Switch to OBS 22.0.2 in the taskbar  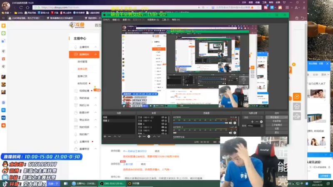pos(112,183)
